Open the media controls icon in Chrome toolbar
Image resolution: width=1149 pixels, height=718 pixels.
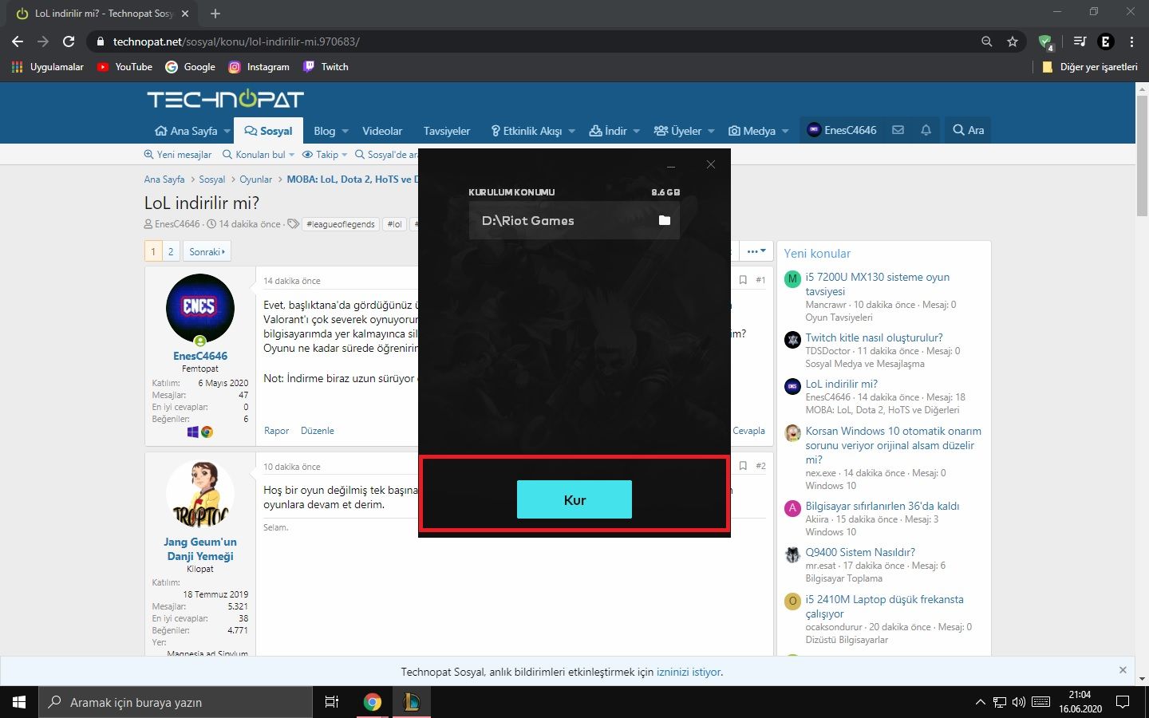click(x=1080, y=41)
